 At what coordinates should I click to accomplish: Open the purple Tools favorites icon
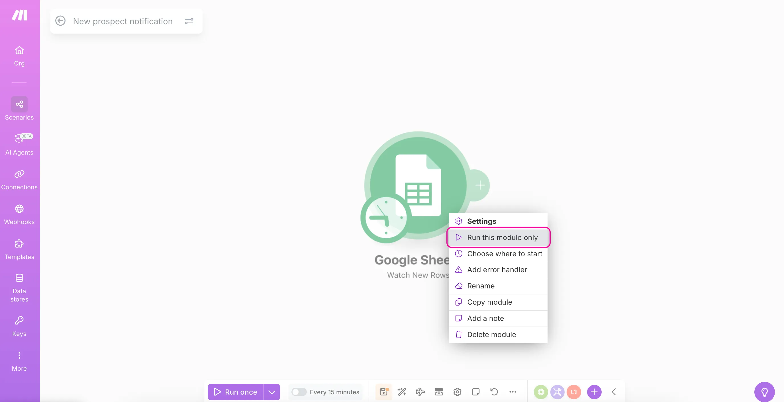(557, 392)
